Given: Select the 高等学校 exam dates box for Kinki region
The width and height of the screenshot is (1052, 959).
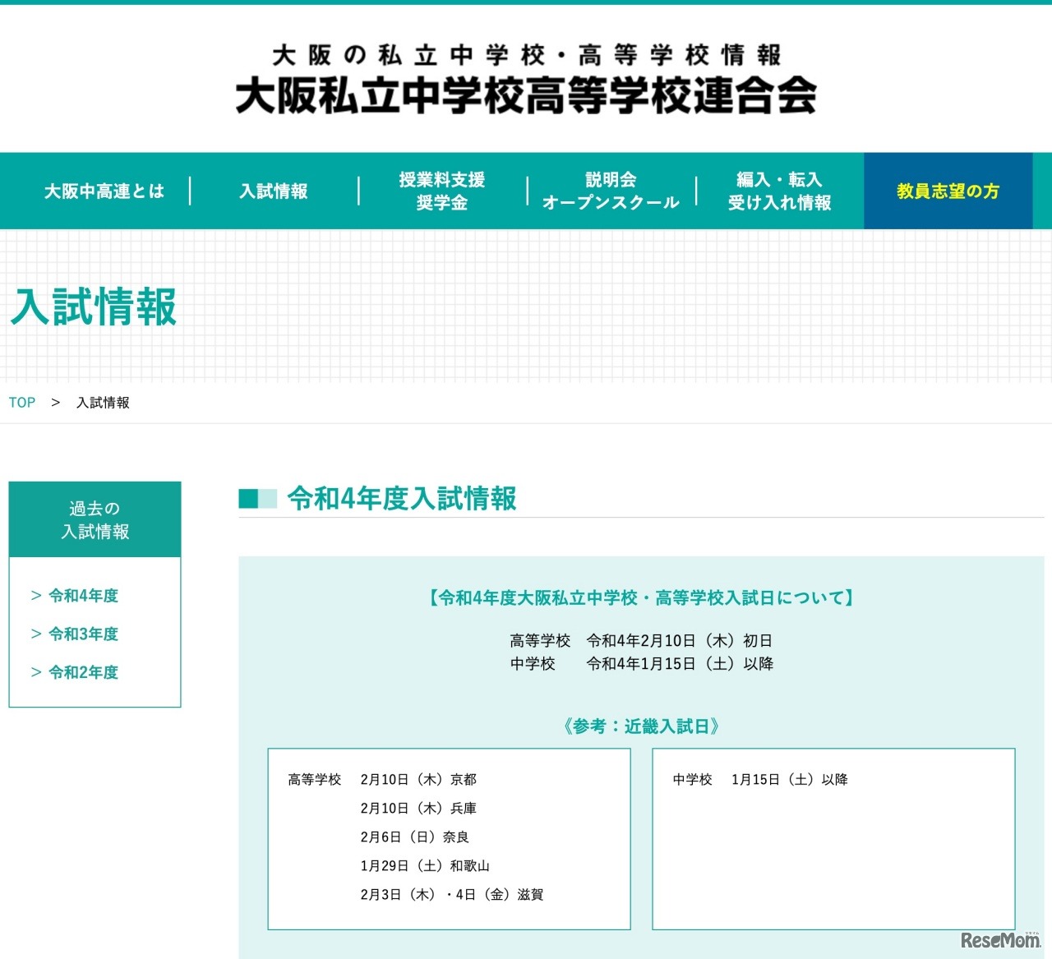Looking at the screenshot, I should [449, 838].
